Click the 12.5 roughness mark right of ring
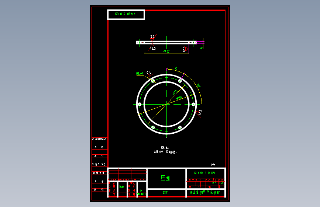The image size is (320, 207). [x=200, y=112]
